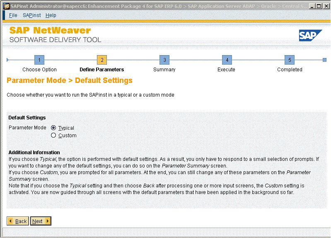Click step 4 Execute icon
331x238 pixels.
(227, 60)
